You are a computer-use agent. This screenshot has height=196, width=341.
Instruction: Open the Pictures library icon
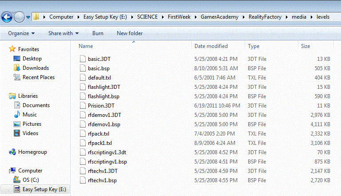click(17, 124)
